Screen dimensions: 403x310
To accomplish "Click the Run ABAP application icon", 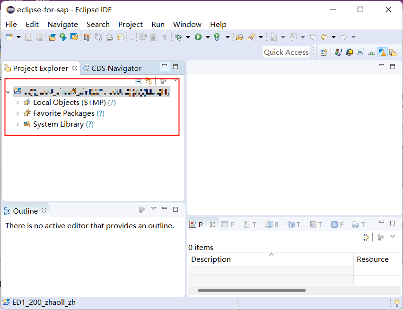I will 63,37.
